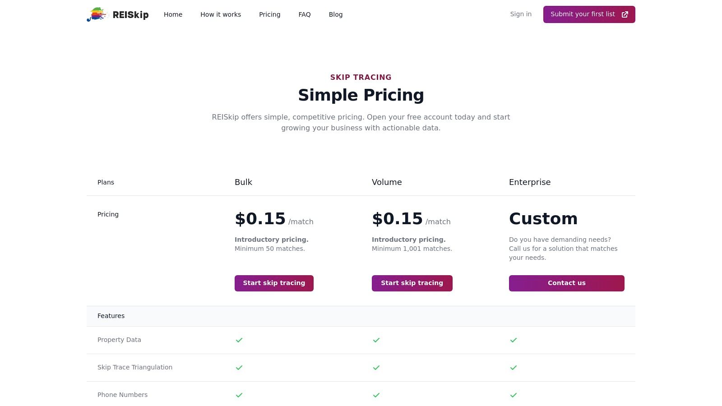
Task: Click Property Data checkmark under Bulk
Action: pos(239,340)
